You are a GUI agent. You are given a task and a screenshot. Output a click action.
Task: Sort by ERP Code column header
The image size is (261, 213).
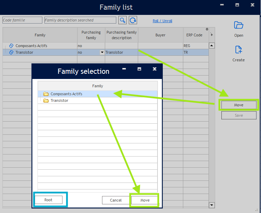pyautogui.click(x=194, y=35)
